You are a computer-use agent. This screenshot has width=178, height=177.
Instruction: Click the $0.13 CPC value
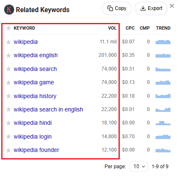tap(128, 82)
